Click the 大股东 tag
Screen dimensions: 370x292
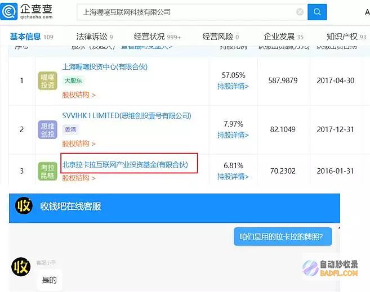[73, 81]
